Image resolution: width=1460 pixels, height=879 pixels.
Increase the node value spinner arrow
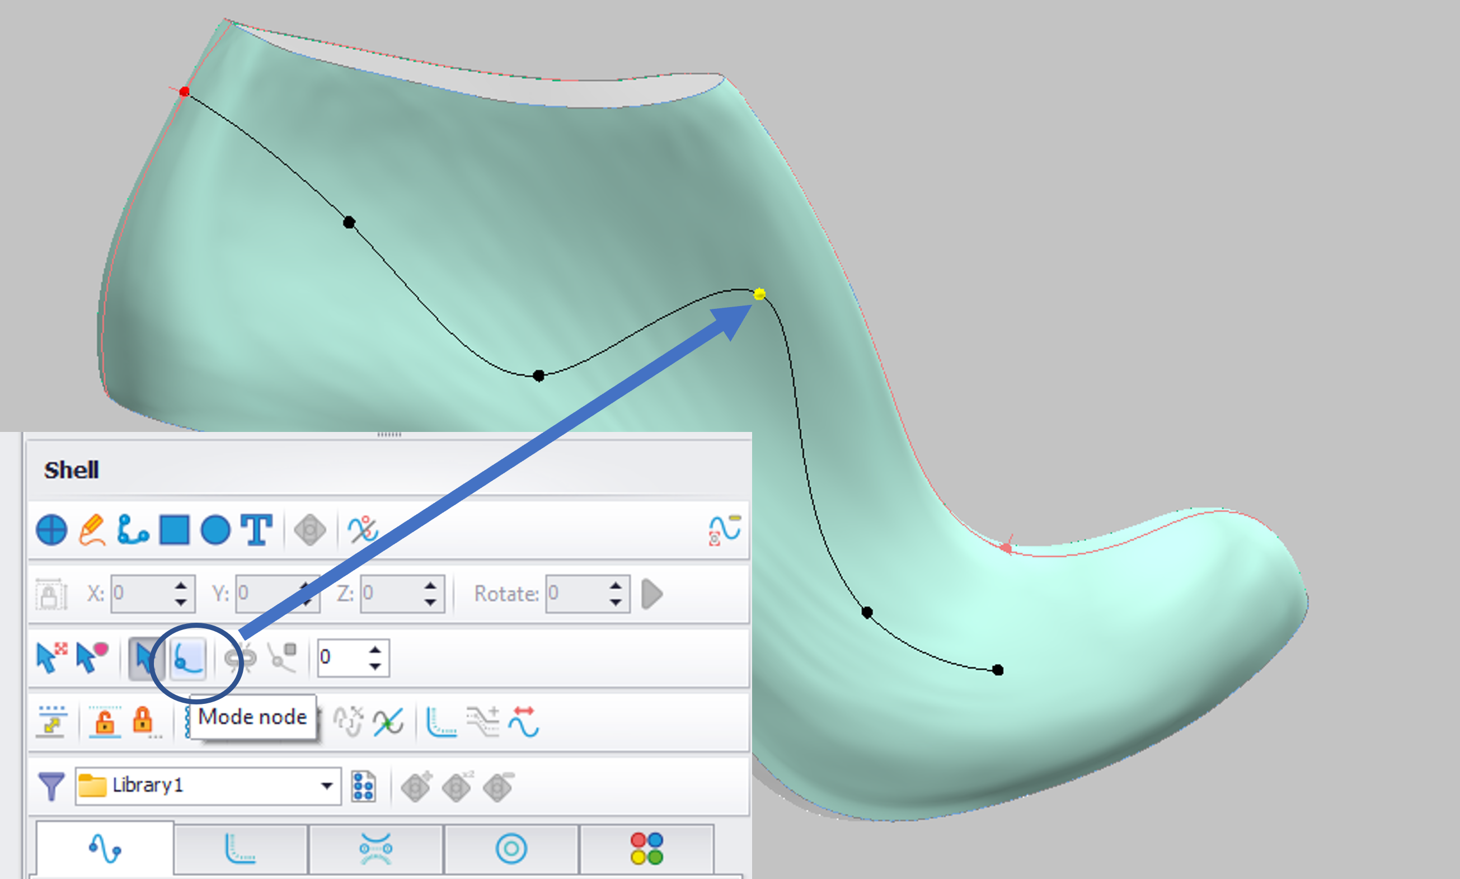tap(375, 650)
